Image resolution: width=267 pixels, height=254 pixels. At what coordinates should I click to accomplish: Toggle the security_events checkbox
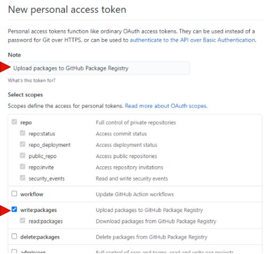pos(22,178)
